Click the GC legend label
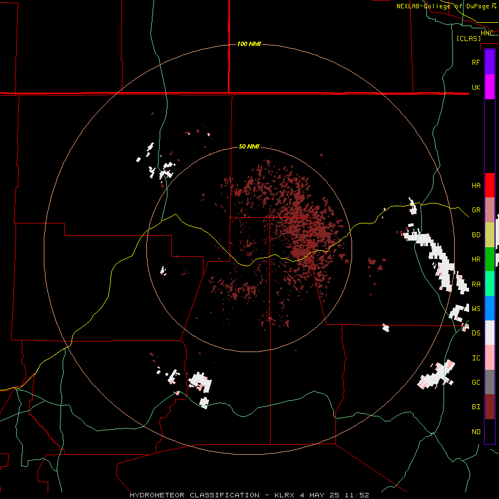The image size is (499, 499). 476,383
